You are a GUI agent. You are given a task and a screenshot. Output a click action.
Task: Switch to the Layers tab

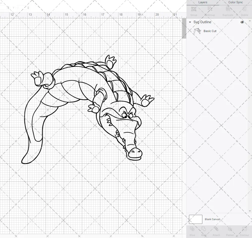[203, 2]
